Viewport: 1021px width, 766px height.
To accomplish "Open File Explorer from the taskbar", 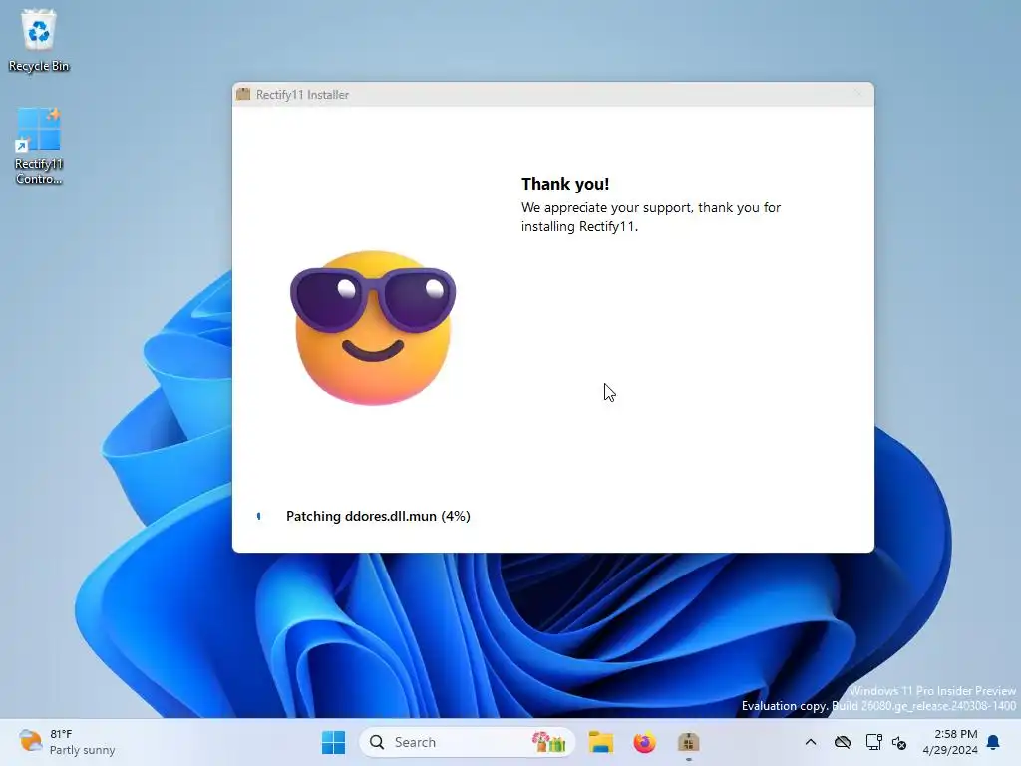I will point(600,742).
